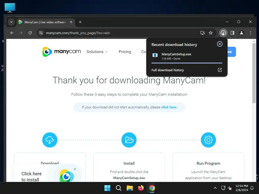The width and height of the screenshot is (259, 194).
Task: Open the ManyCamSetup.exe download entry
Action: click(x=187, y=56)
